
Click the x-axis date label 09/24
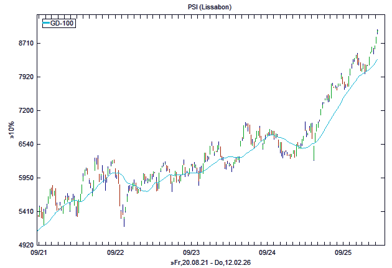point(268,252)
